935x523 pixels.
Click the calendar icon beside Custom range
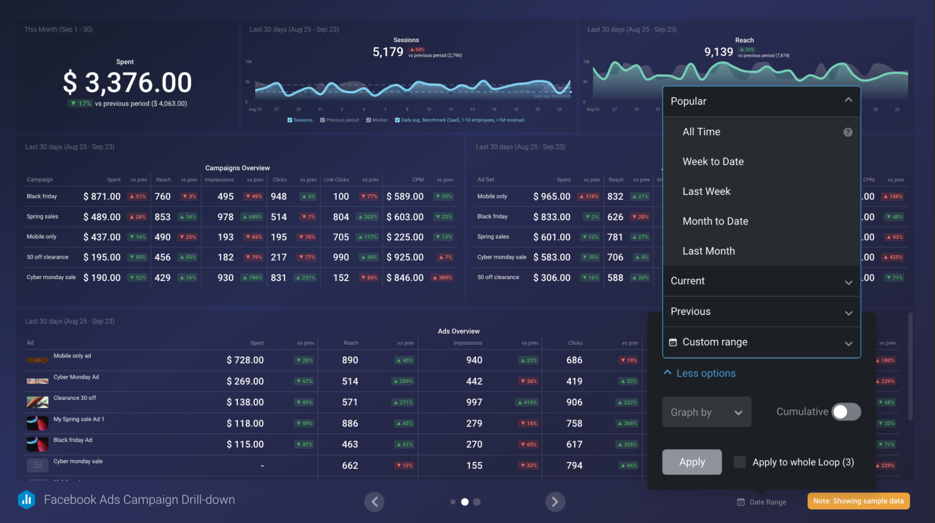[672, 342]
